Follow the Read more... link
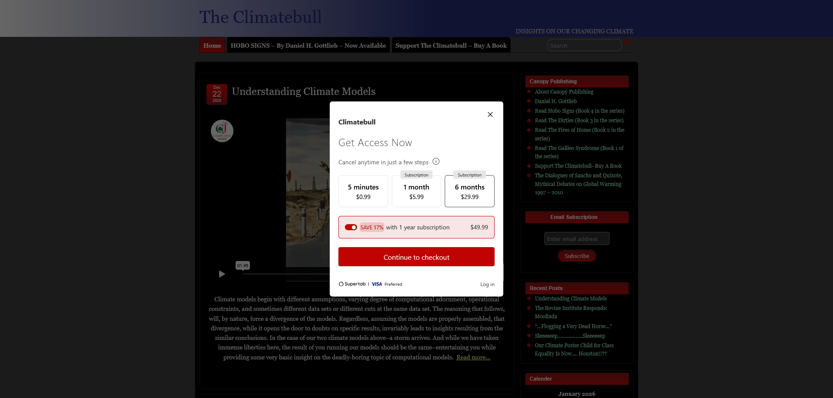Screen dimensions: 833x398 [x=473, y=357]
